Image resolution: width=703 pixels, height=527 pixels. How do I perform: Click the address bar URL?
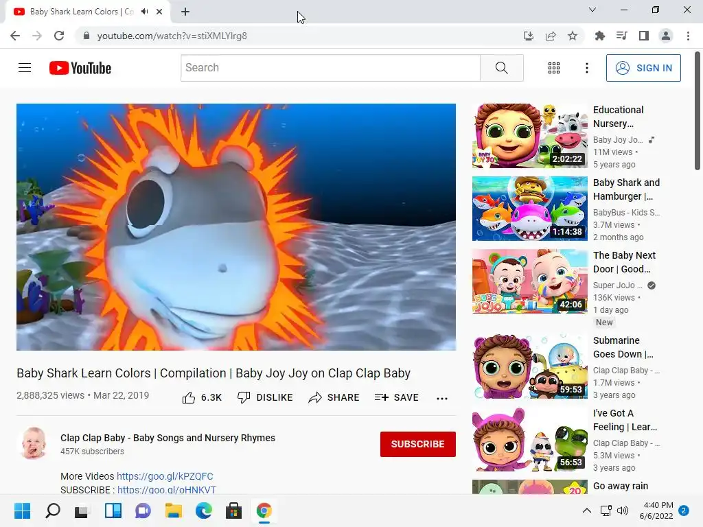(172, 36)
